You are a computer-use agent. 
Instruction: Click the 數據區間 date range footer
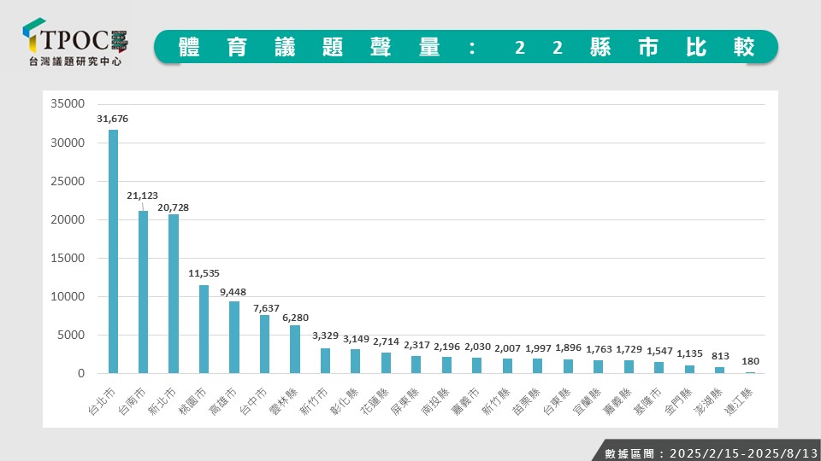(x=705, y=452)
